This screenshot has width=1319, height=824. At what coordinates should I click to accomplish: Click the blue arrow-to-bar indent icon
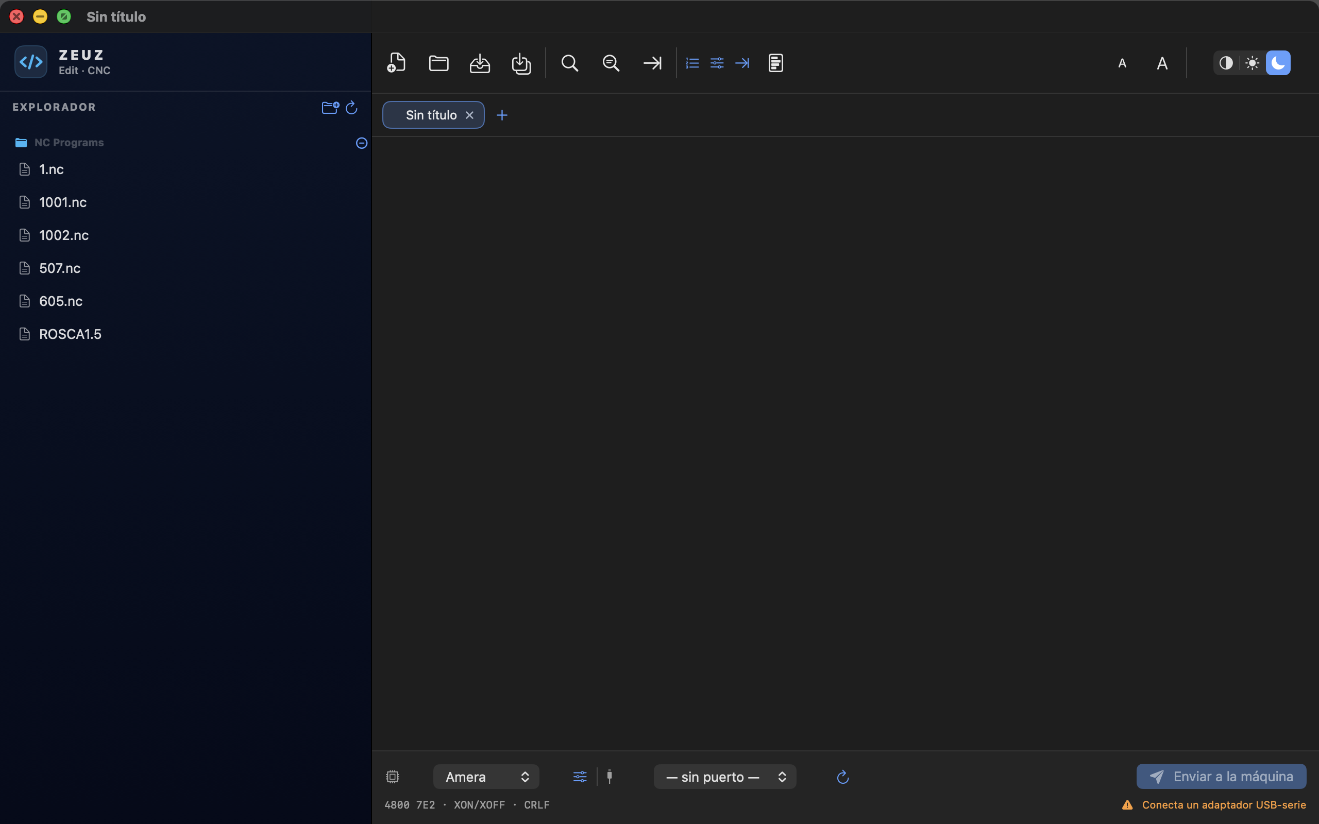tap(742, 63)
